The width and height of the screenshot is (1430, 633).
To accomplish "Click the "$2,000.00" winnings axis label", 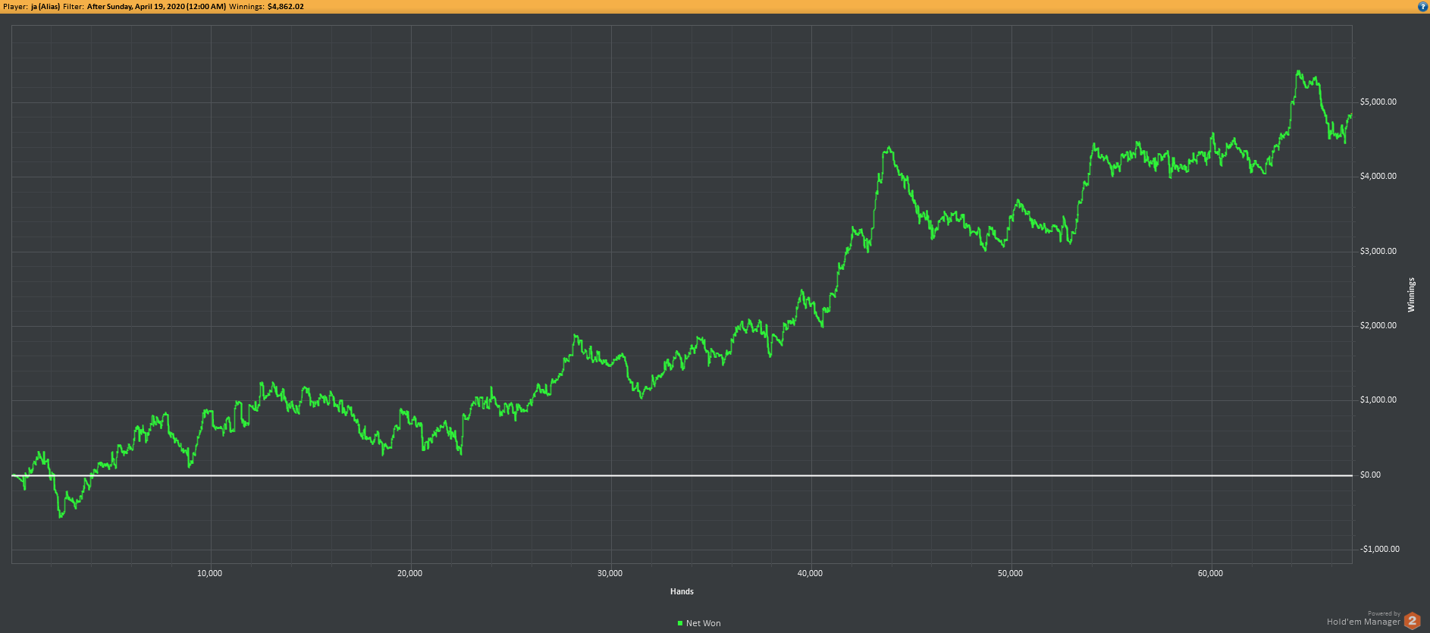I will click(x=1378, y=325).
